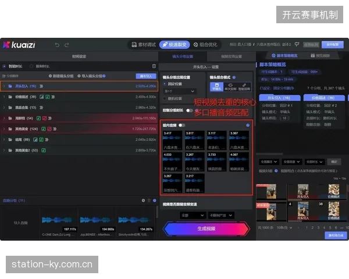Click the 3.417 audio clip thumbnail
Image resolution: width=349 pixels, height=279 pixels.
173,141
